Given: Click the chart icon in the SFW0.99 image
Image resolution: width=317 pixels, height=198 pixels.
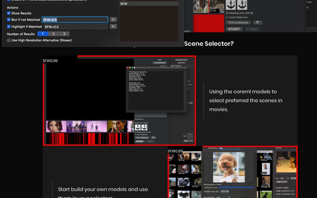Looking at the screenshot, I should [x=153, y=138].
